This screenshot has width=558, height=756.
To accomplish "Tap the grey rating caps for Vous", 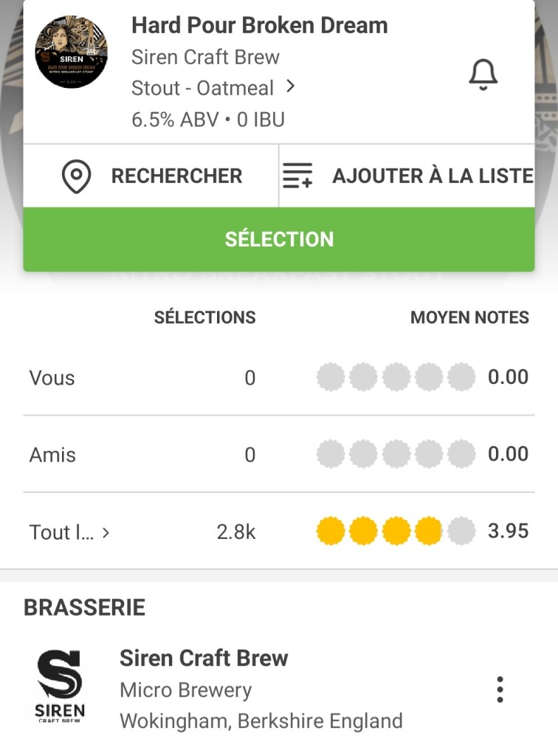I will 396,377.
